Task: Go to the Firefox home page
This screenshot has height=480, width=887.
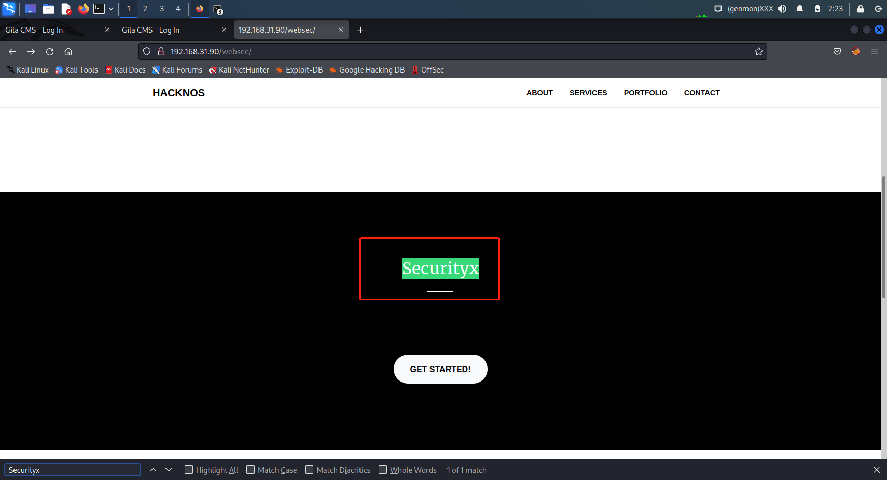Action: pos(68,51)
